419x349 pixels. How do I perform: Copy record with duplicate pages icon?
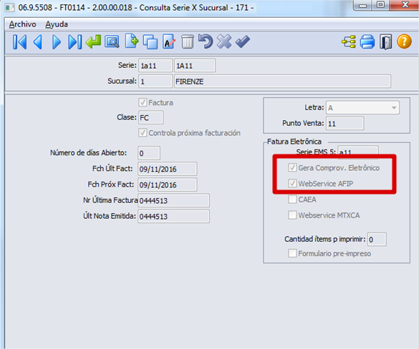[x=150, y=42]
